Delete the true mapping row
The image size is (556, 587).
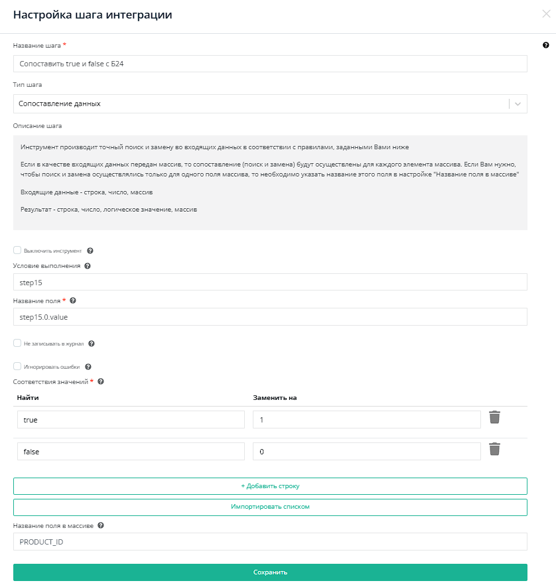494,417
